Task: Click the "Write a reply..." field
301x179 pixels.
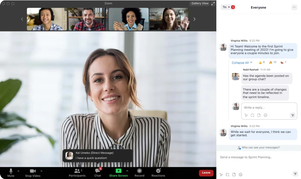Action: click(x=263, y=108)
